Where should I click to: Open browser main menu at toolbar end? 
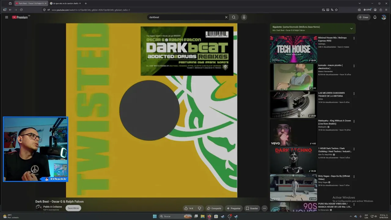[386, 10]
